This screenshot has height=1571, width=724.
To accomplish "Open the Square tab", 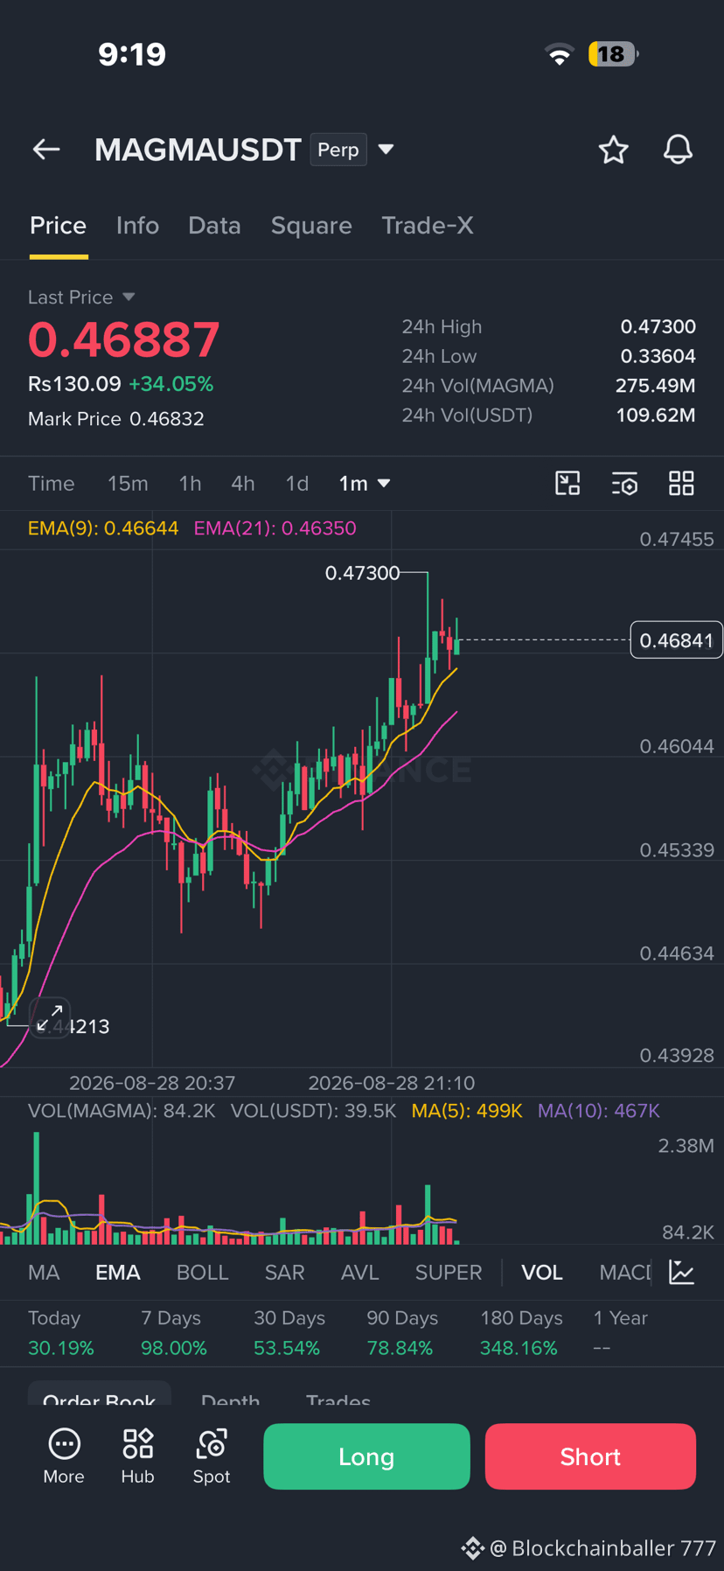I will [311, 226].
